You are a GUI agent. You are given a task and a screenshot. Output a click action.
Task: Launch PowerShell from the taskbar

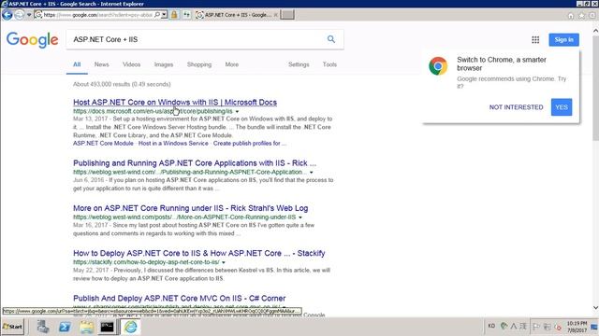coord(65,327)
